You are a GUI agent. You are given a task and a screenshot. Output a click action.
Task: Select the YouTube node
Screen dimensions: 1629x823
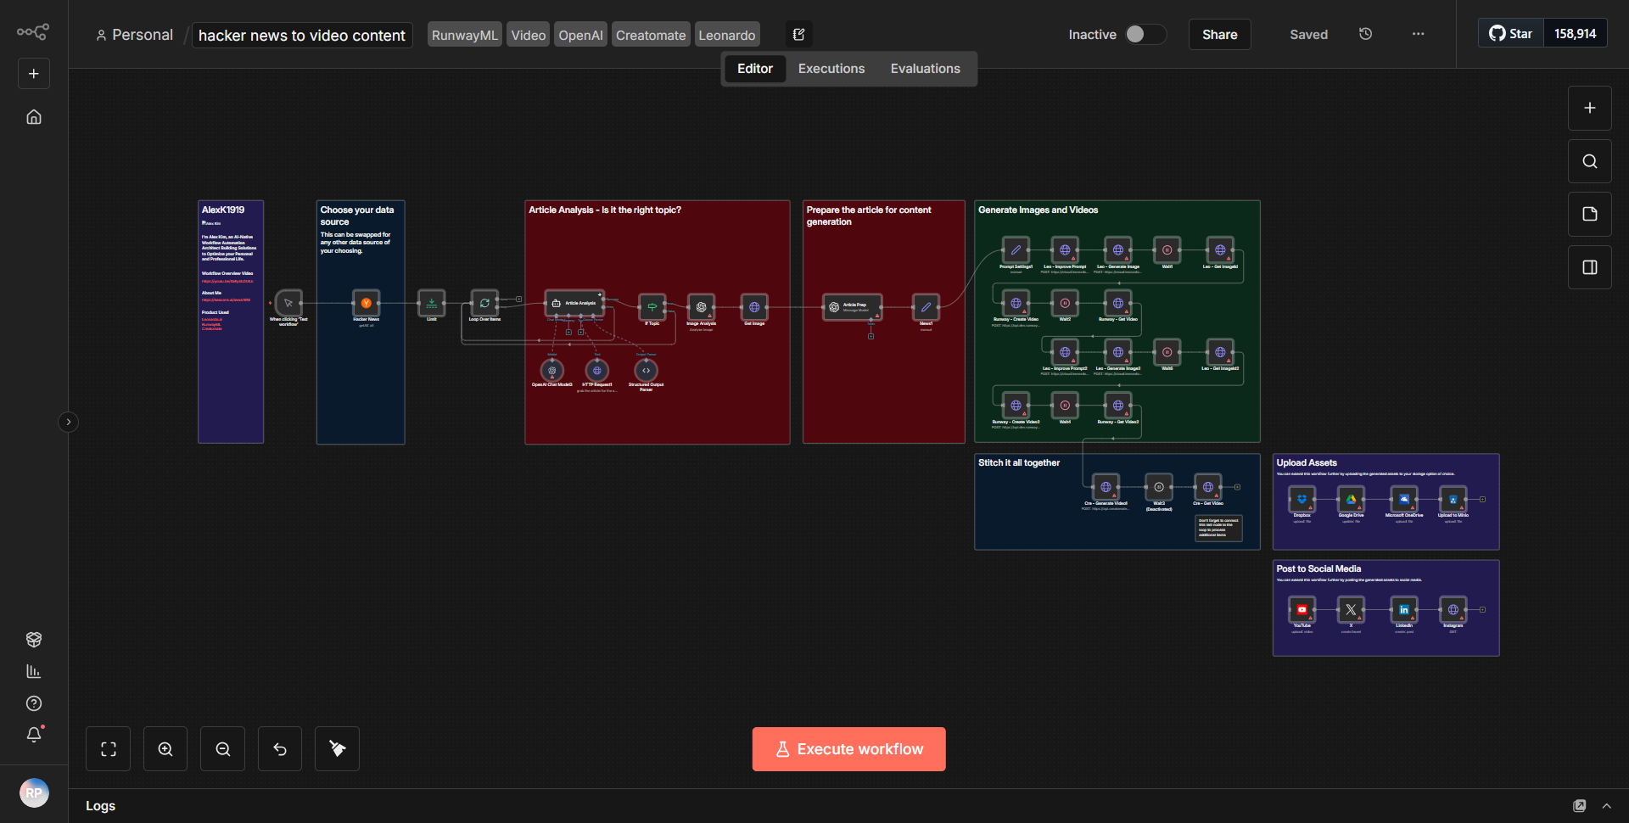click(1302, 609)
